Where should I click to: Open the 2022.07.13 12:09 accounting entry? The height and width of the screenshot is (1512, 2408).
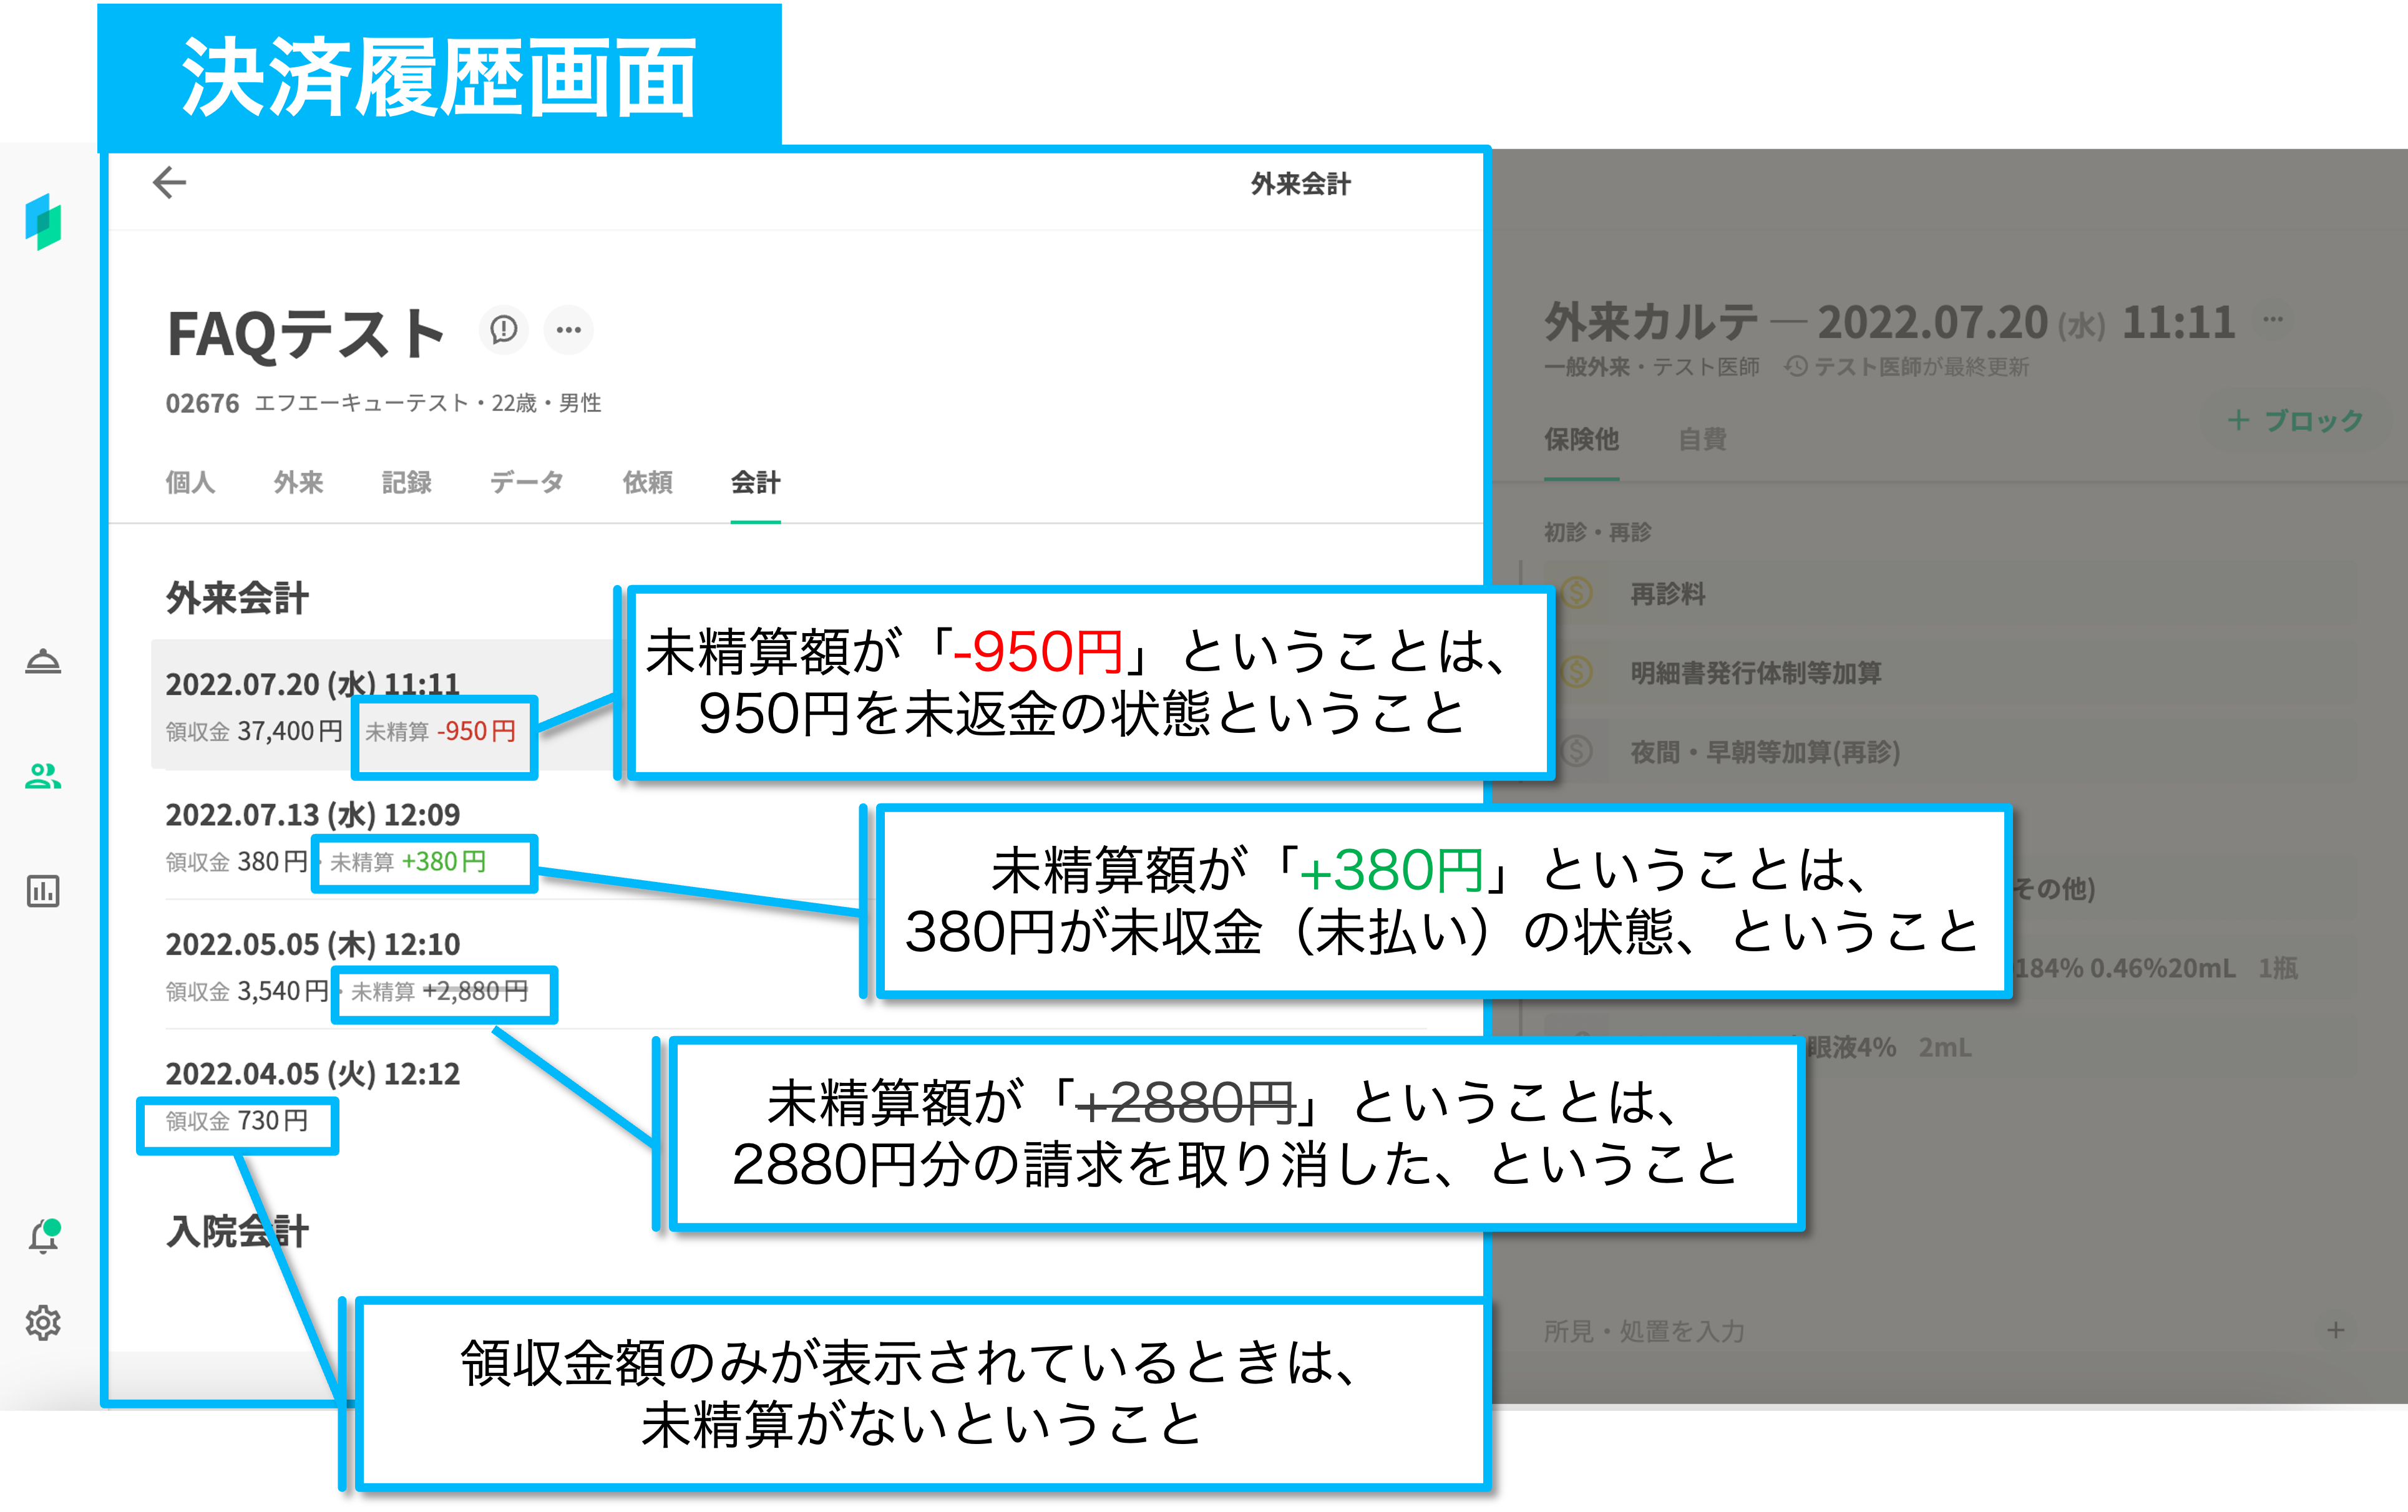pyautogui.click(x=312, y=815)
